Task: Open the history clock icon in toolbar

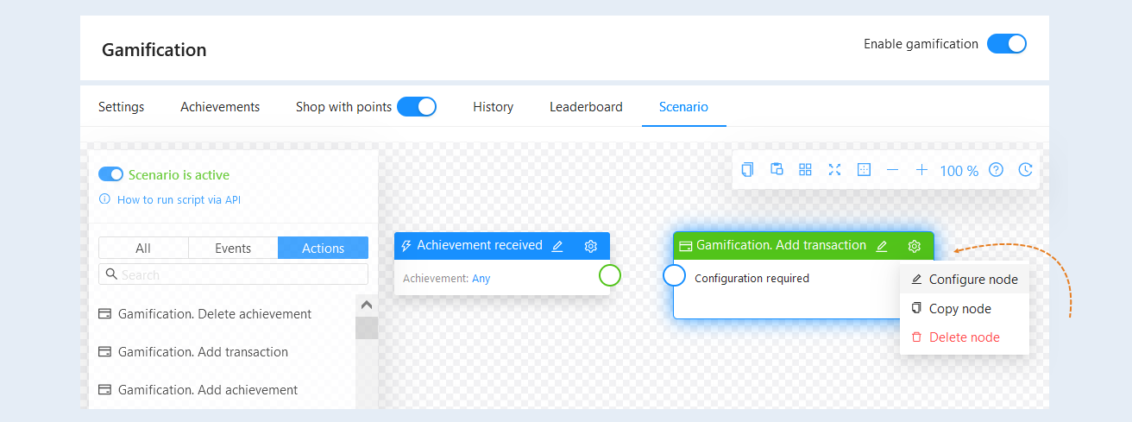Action: click(x=1025, y=170)
